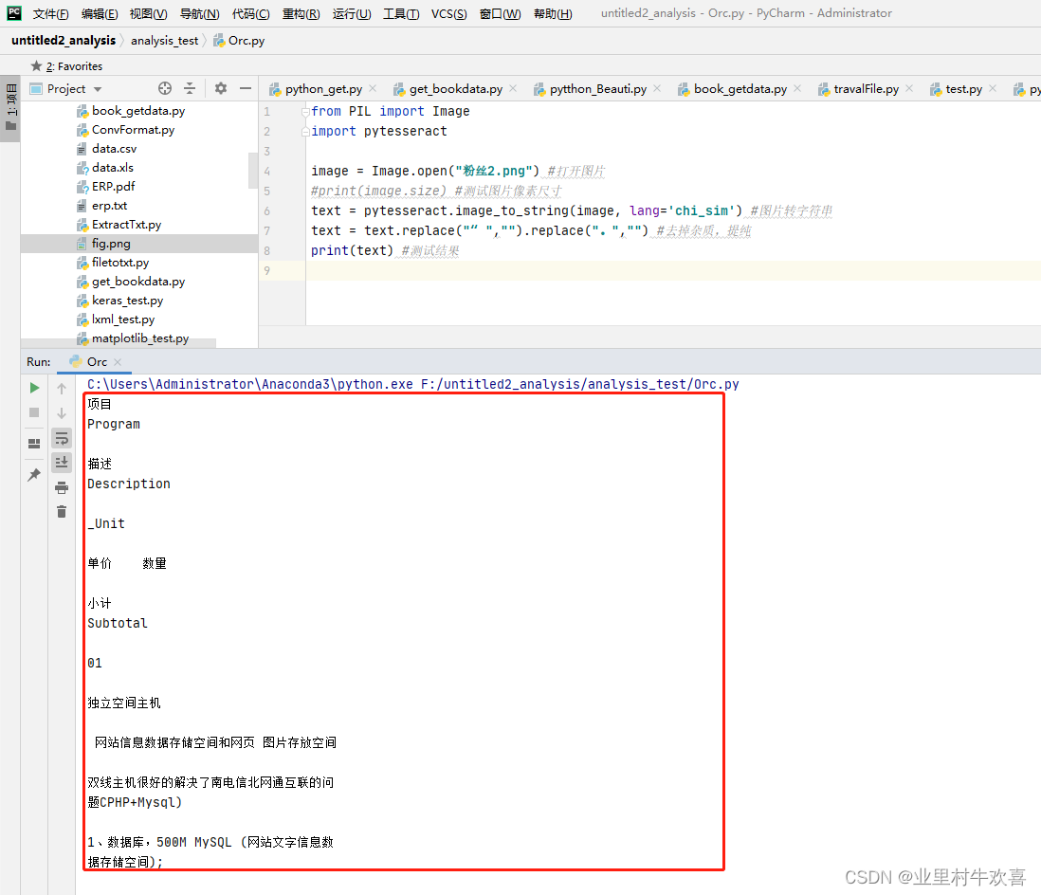The width and height of the screenshot is (1041, 895).
Task: Select lxml_test.py in project tree
Action: coord(123,320)
